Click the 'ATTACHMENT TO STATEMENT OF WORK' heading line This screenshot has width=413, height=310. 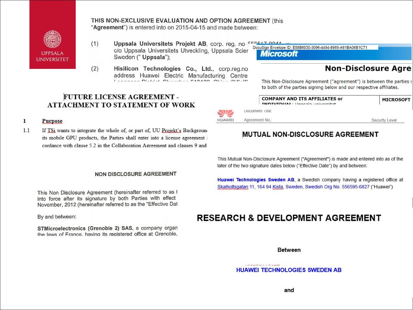(121, 105)
